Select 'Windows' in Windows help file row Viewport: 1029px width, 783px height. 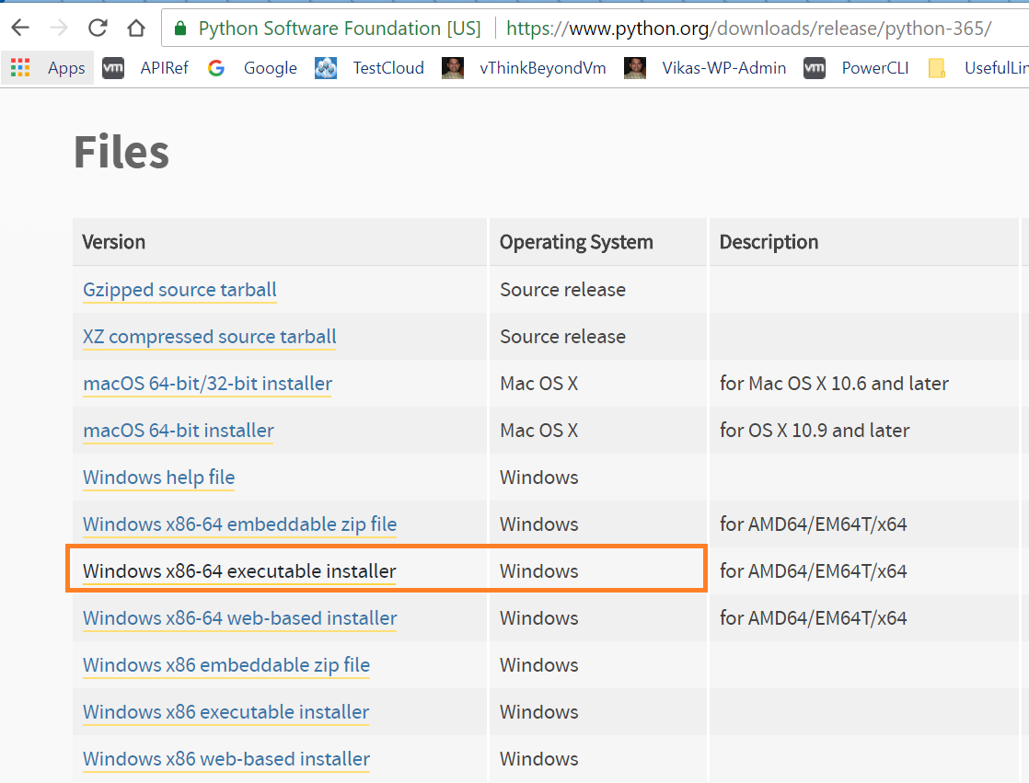[x=538, y=478]
